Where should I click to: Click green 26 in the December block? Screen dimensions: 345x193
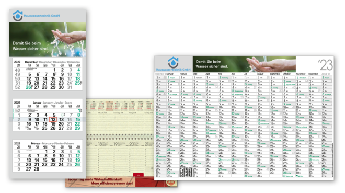click(x=29, y=87)
